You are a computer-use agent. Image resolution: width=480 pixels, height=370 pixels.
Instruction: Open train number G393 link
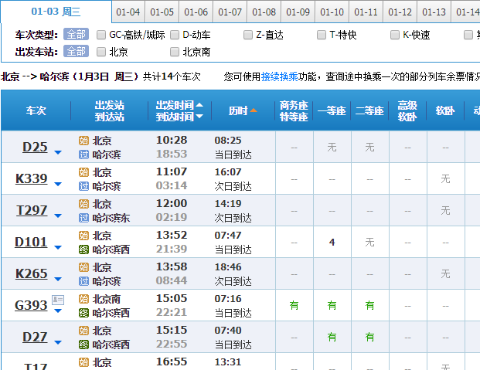[x=31, y=305]
